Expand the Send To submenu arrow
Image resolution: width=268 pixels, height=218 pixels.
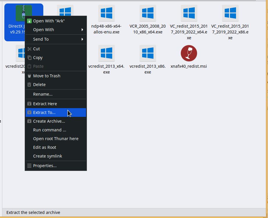[x=82, y=39]
